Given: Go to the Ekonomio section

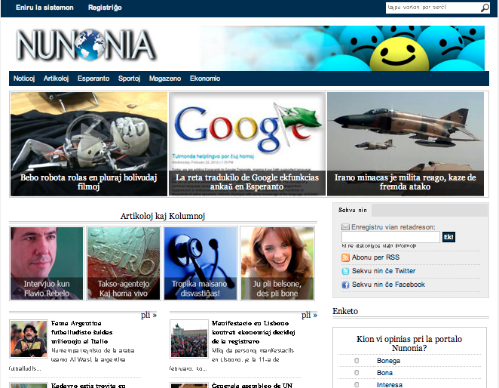Looking at the screenshot, I should [205, 79].
